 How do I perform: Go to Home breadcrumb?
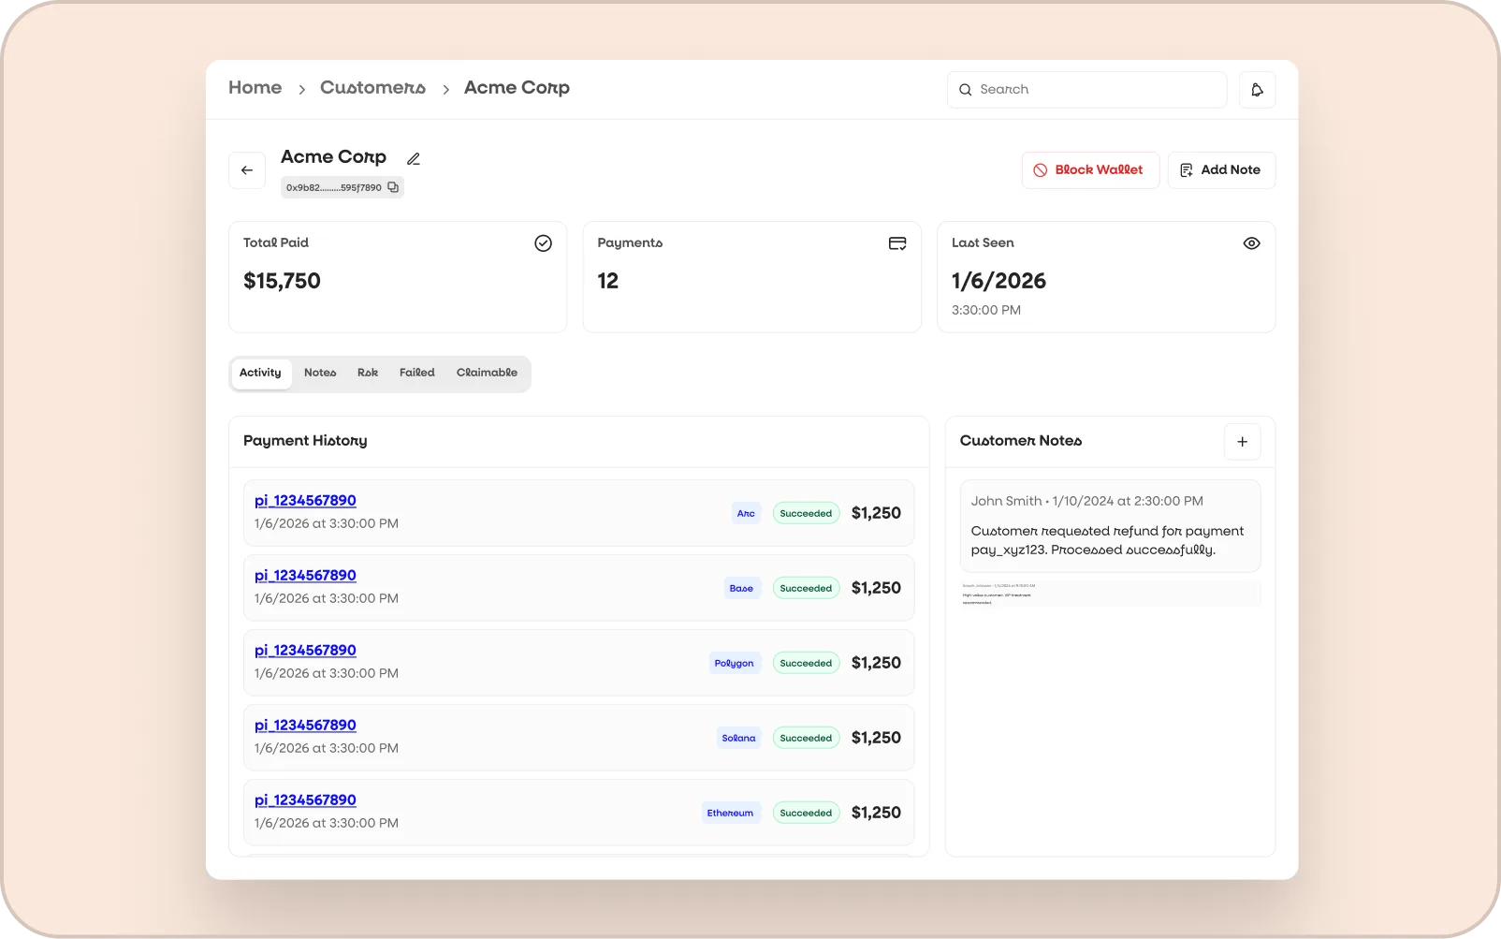point(255,88)
